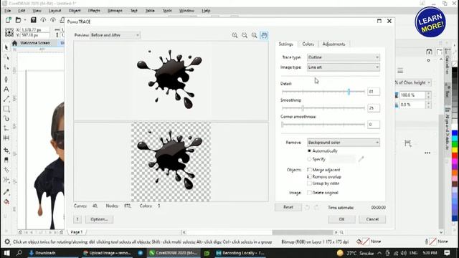Click the Page 1 tab
The width and height of the screenshot is (459, 258).
tap(77, 232)
